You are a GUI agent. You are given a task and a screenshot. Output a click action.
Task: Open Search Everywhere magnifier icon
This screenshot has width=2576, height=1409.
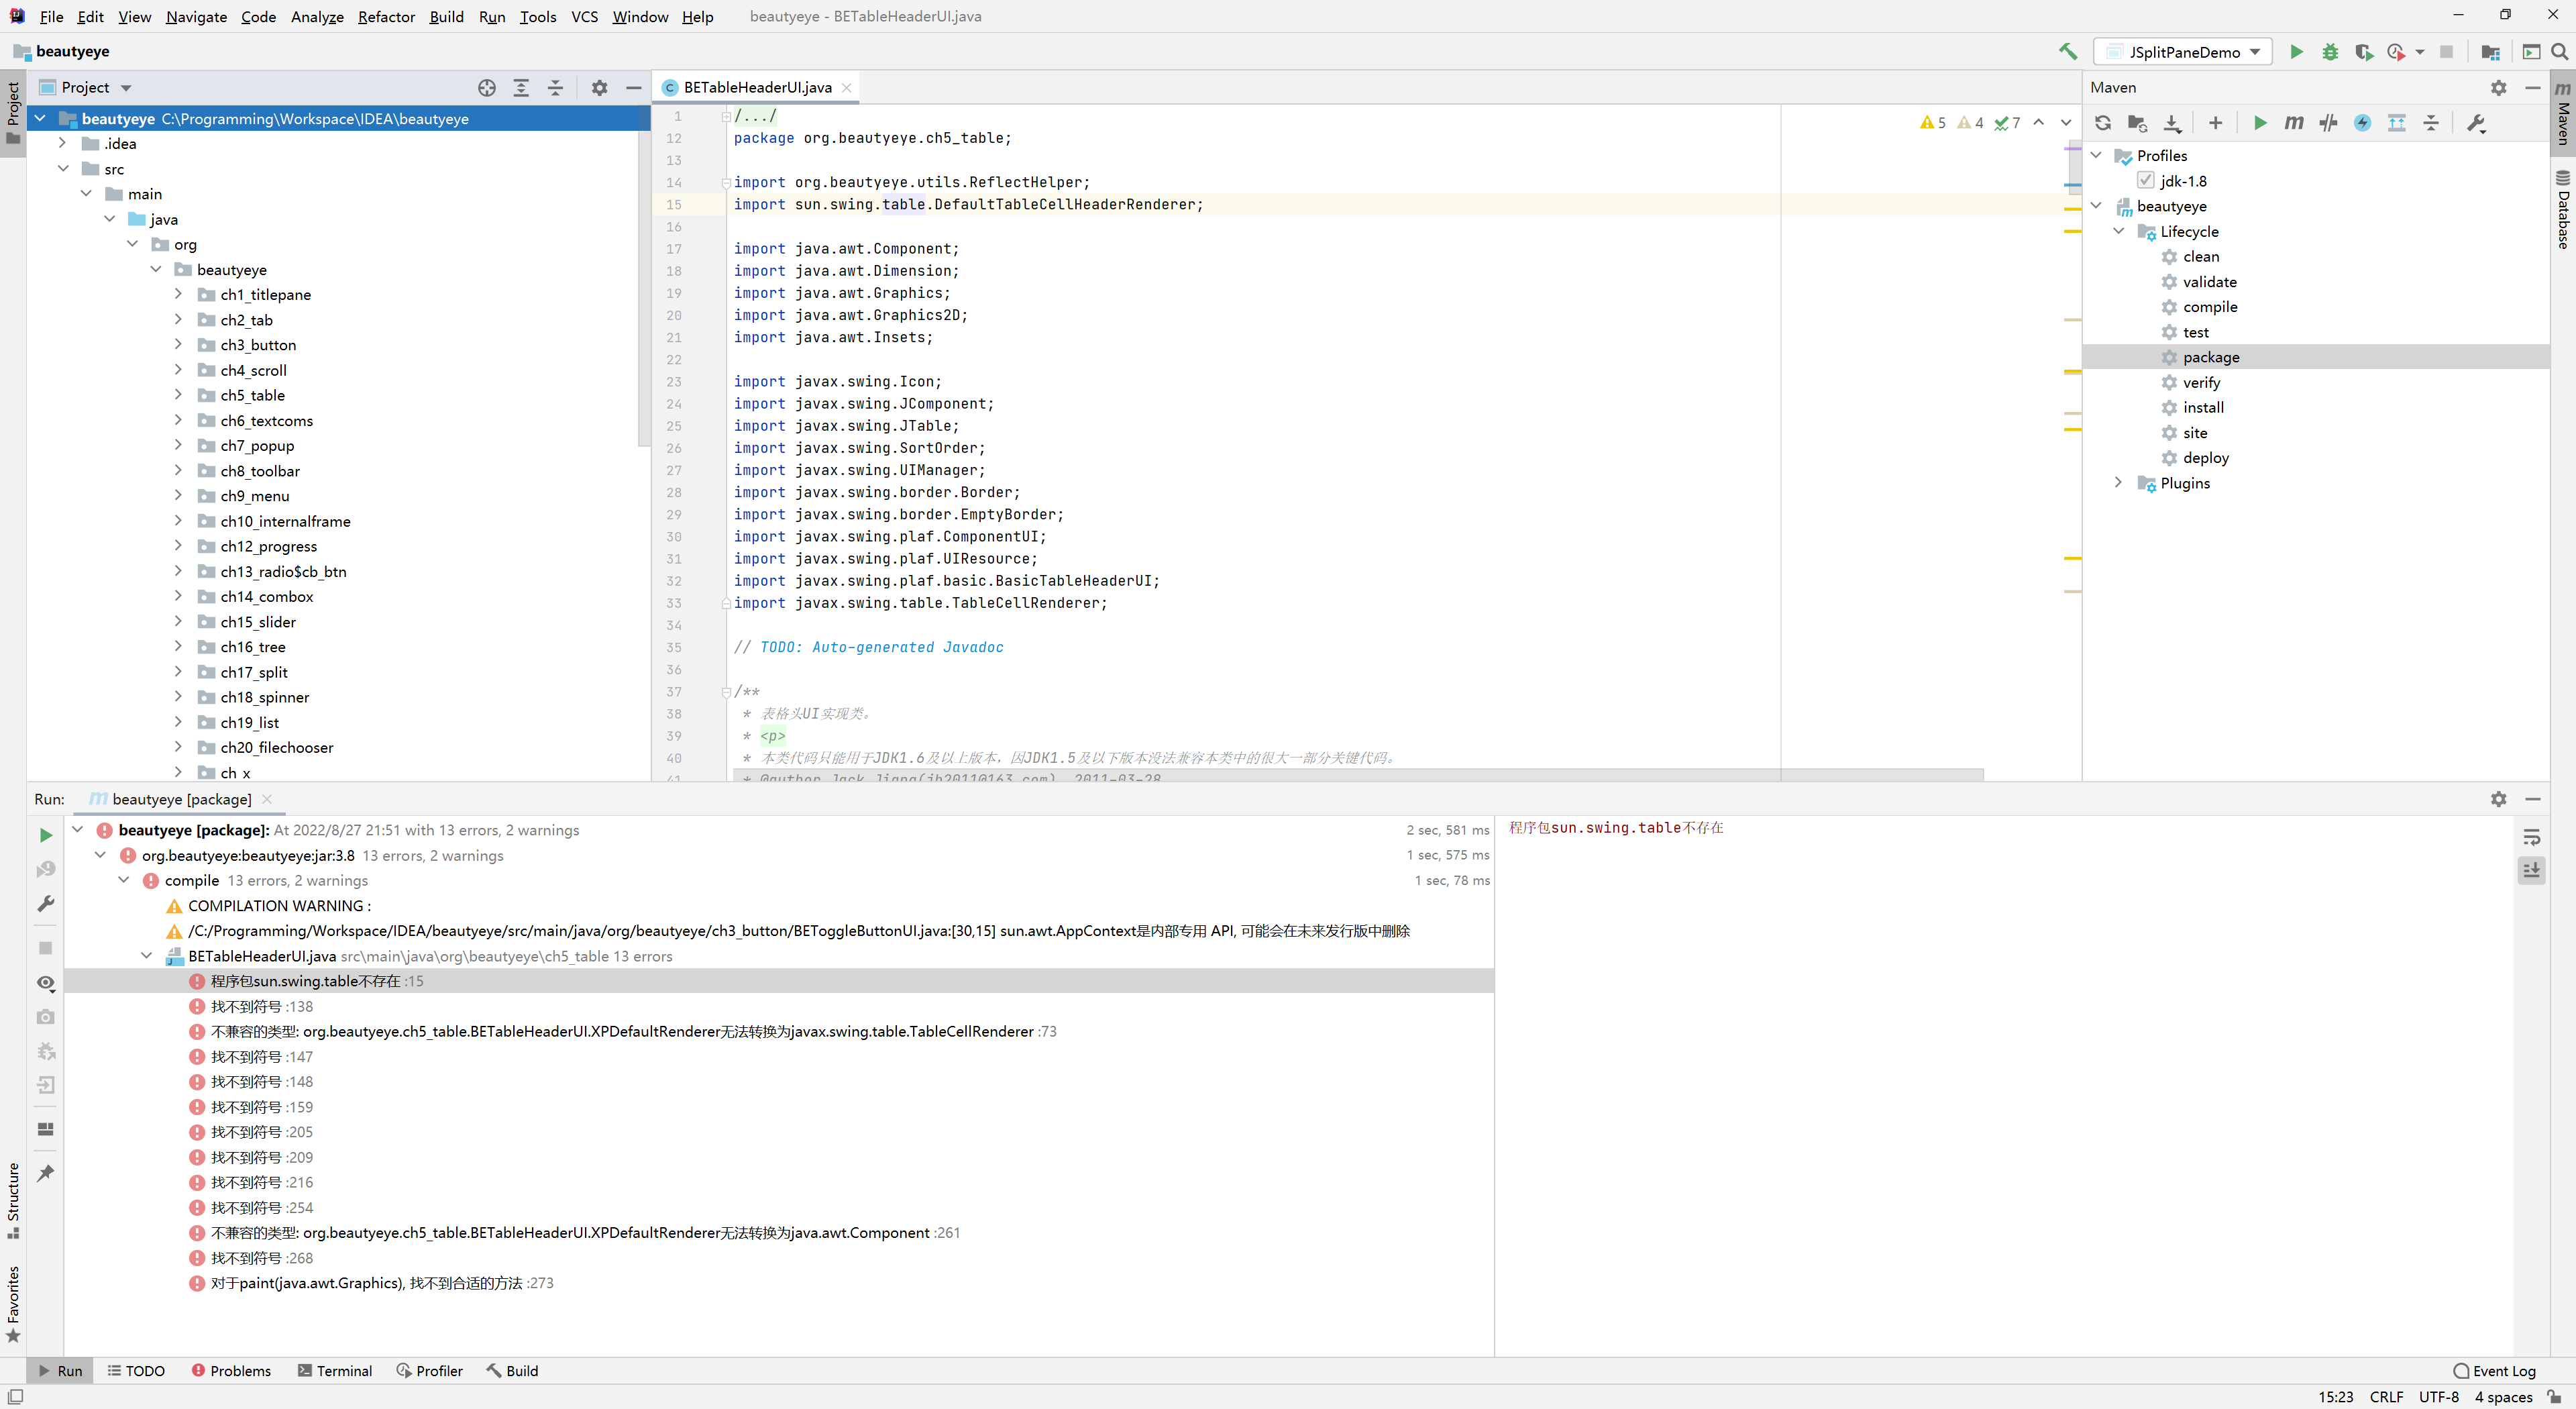tap(2559, 52)
